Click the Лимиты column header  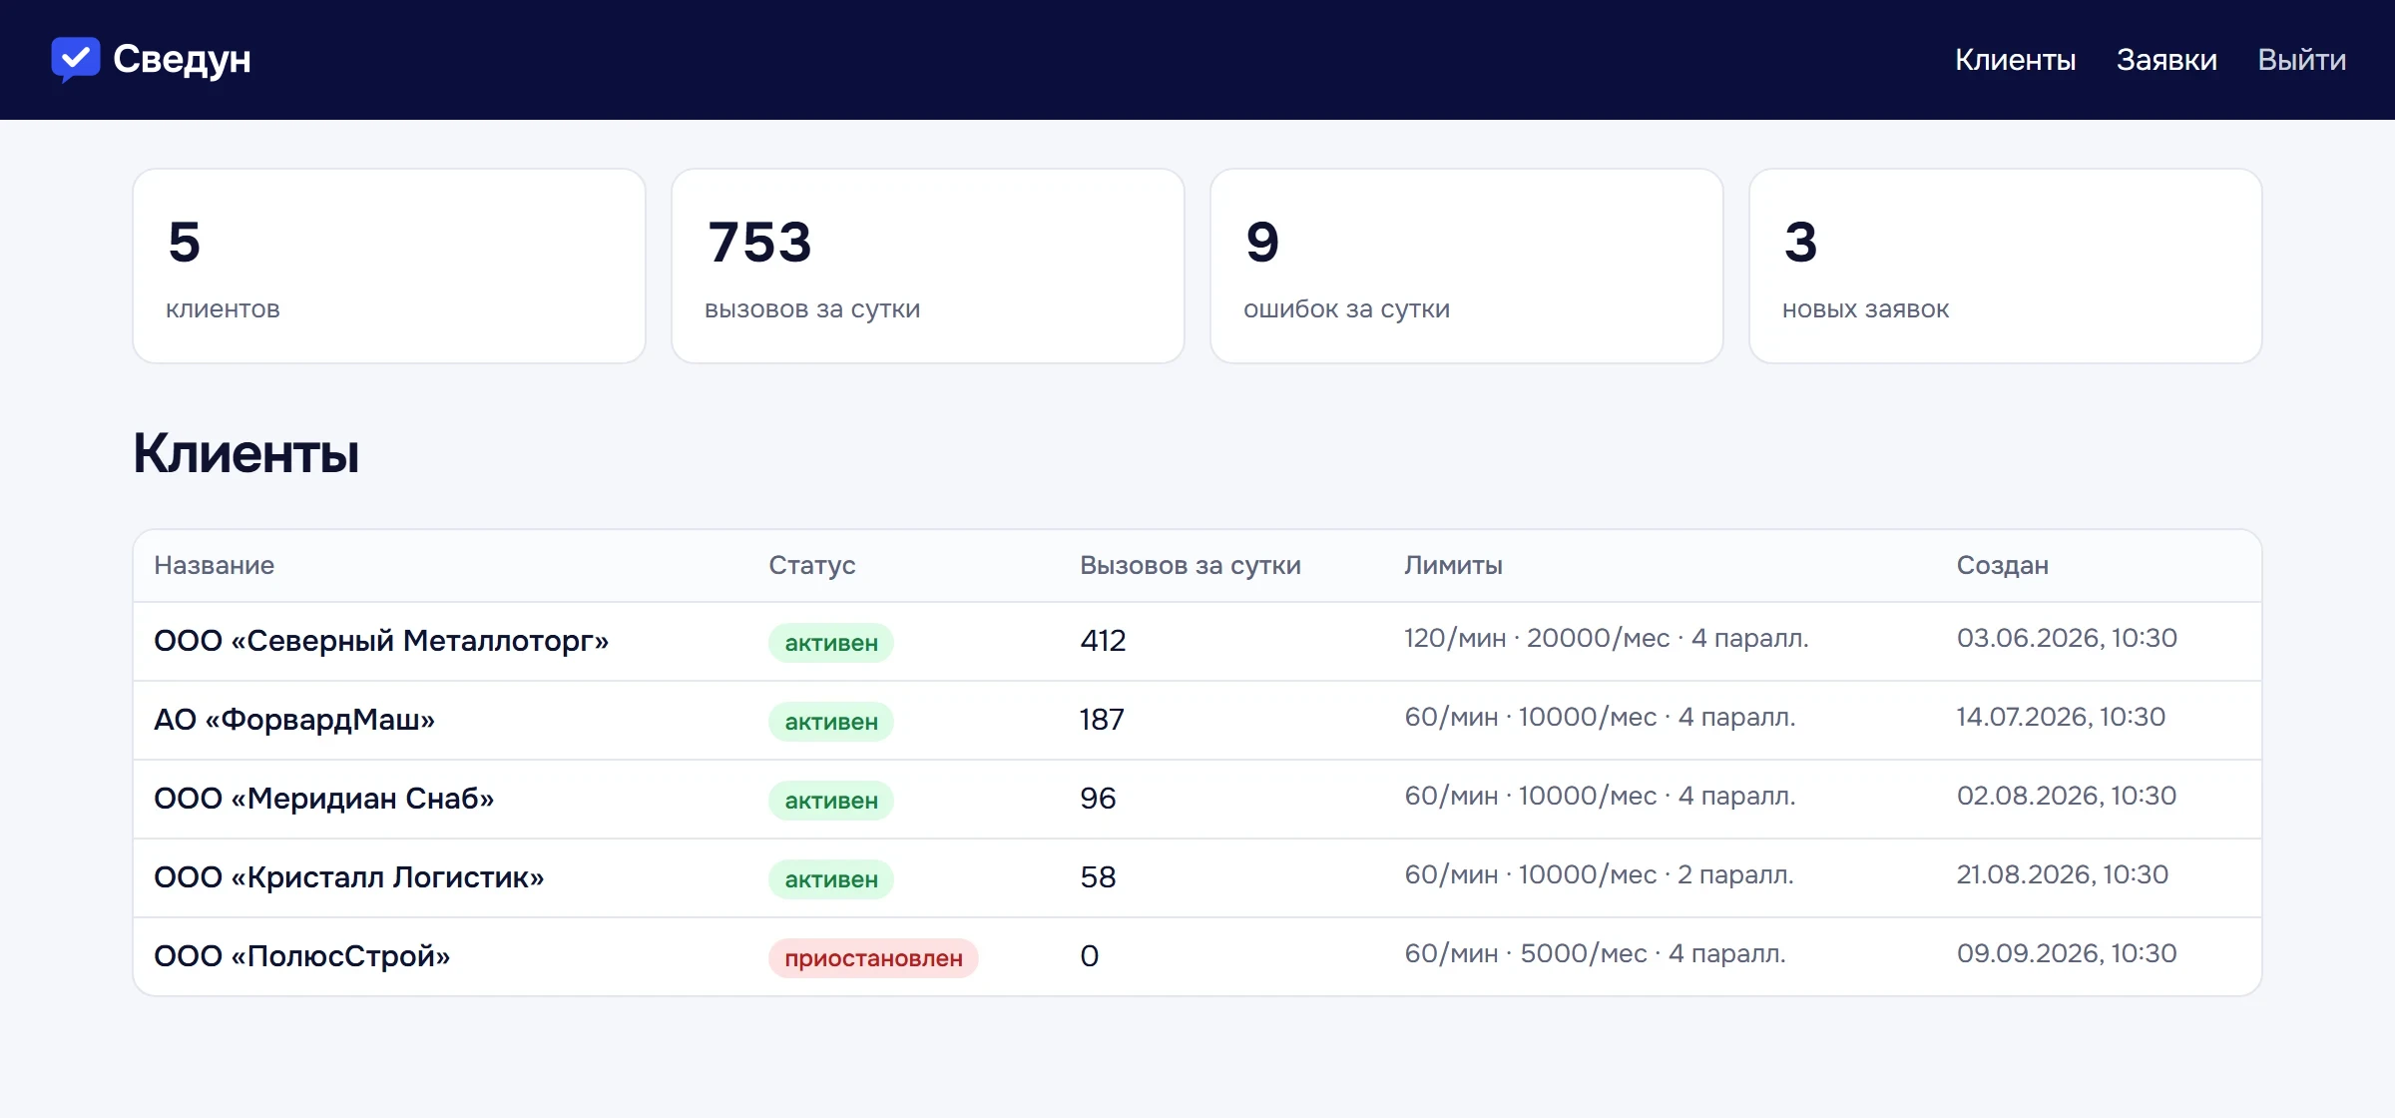(1453, 565)
